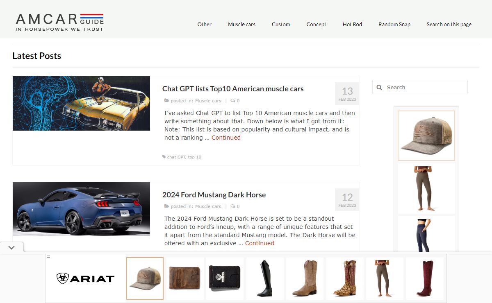Open the Other menu item
This screenshot has width=492, height=303.
(204, 24)
